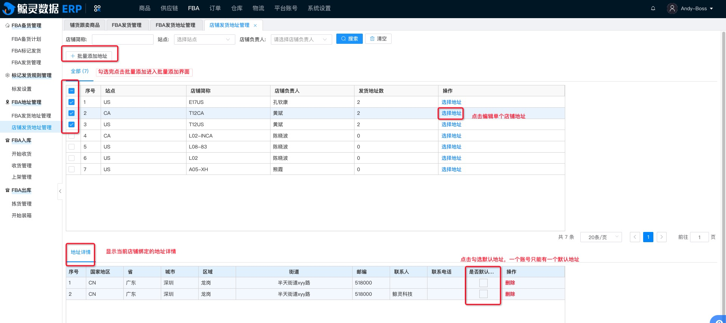Open 上架管理 in the sidebar
This screenshot has width=726, height=323.
pos(22,177)
